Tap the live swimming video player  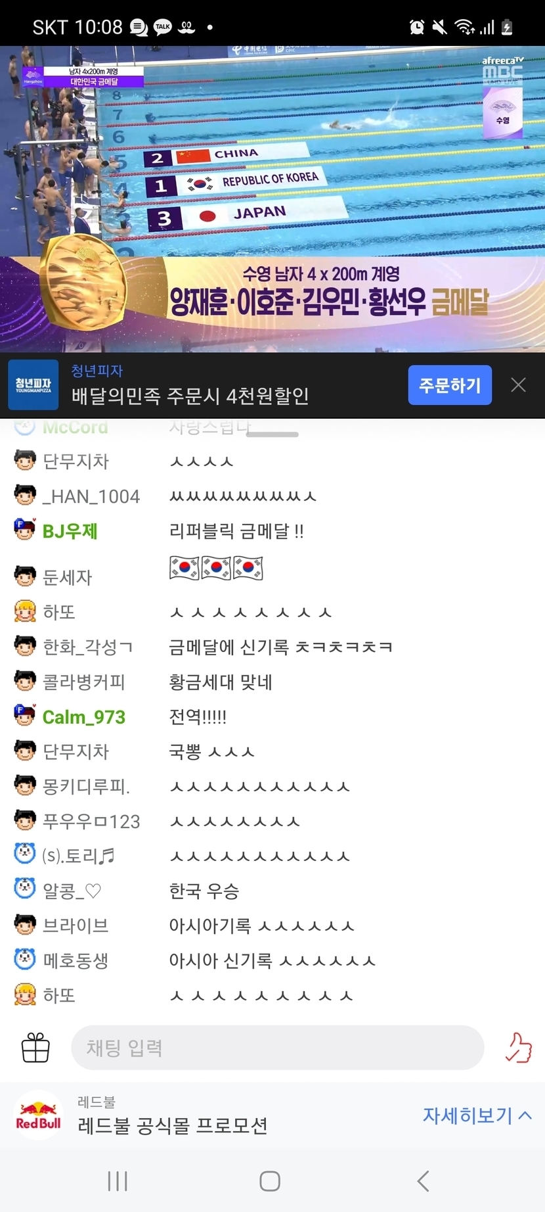tap(272, 198)
